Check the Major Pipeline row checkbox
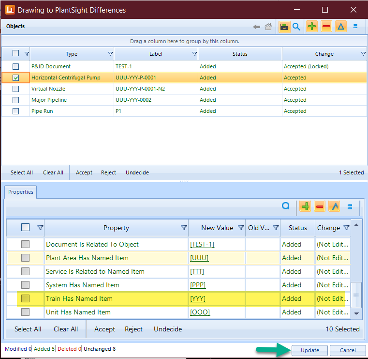The width and height of the screenshot is (368, 359). pyautogui.click(x=16, y=100)
